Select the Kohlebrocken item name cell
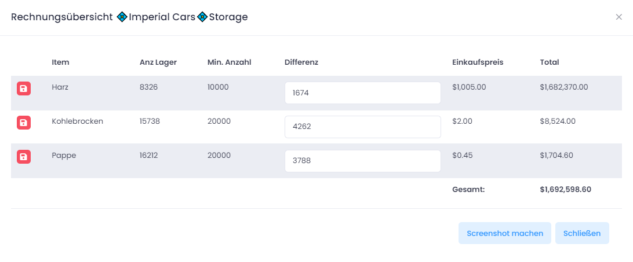Image resolution: width=633 pixels, height=262 pixels. click(x=77, y=121)
